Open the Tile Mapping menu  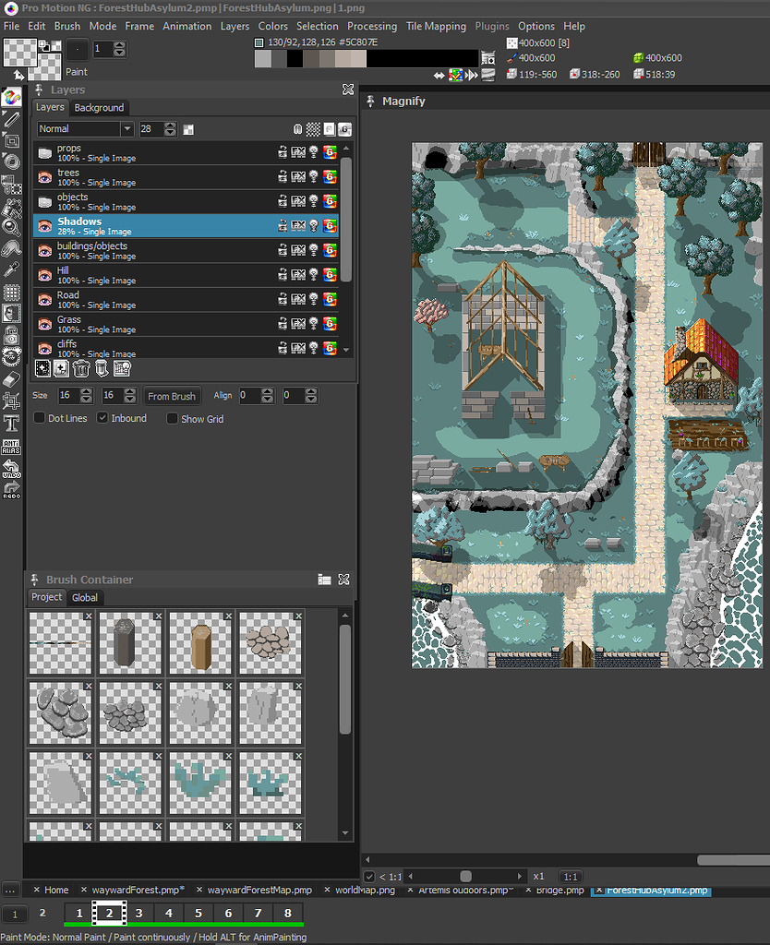436,26
